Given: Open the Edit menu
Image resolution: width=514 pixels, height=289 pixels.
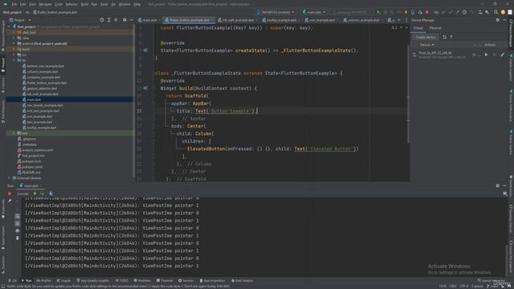Looking at the screenshot, I should point(23,4).
